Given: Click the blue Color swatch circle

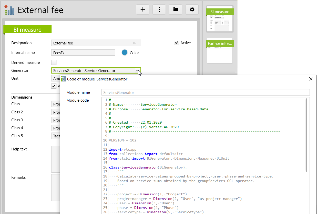Looking at the screenshot, I should click(125, 53).
